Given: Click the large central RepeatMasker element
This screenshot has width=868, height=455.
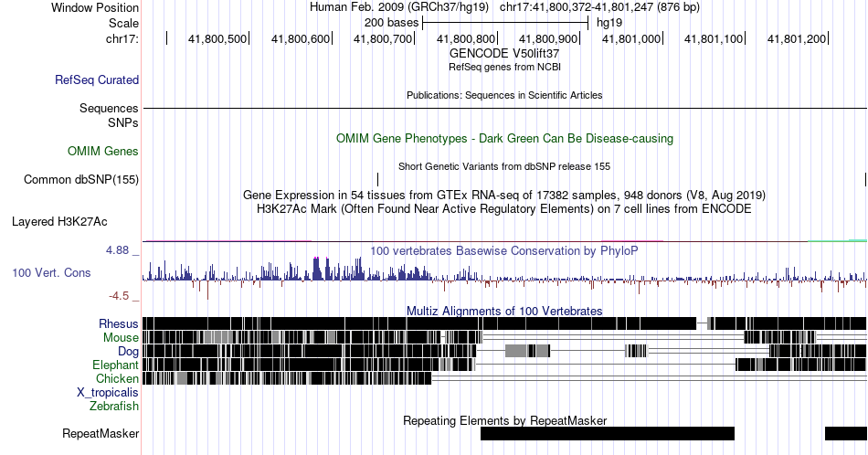Looking at the screenshot, I should click(x=608, y=433).
